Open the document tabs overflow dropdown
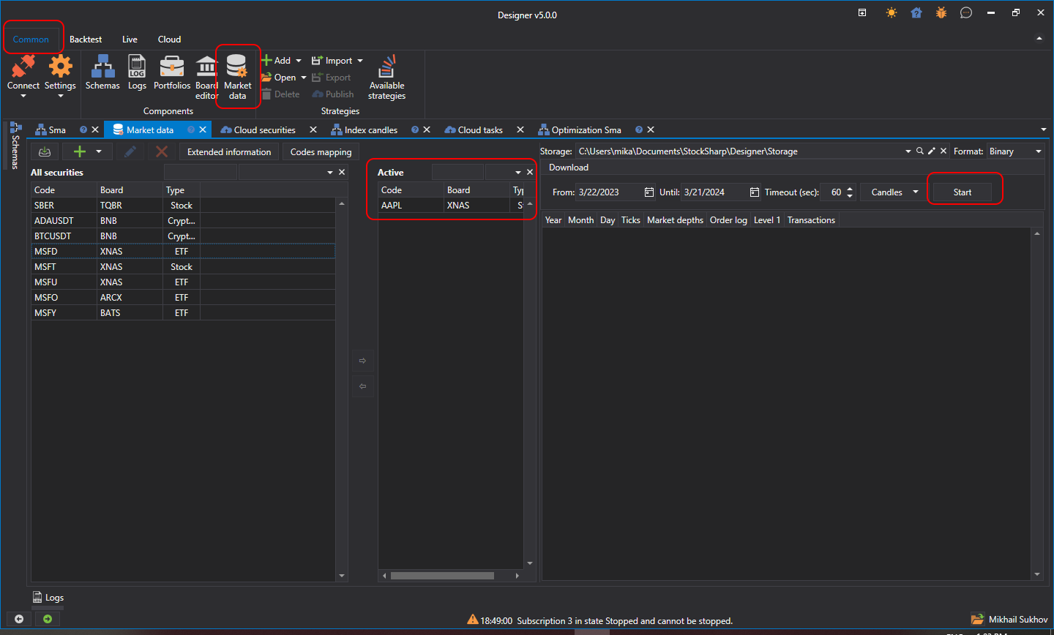Image resolution: width=1054 pixels, height=635 pixels. [x=1044, y=129]
